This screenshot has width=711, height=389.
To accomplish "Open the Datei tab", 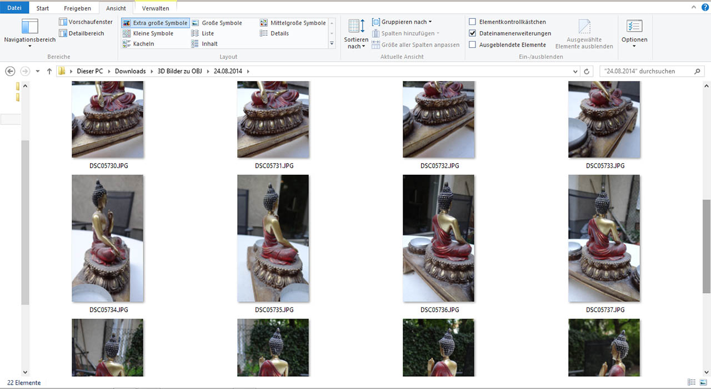I will pos(14,8).
